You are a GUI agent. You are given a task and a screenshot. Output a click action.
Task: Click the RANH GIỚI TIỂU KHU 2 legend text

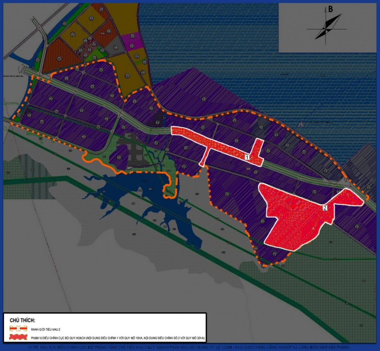click(46, 329)
